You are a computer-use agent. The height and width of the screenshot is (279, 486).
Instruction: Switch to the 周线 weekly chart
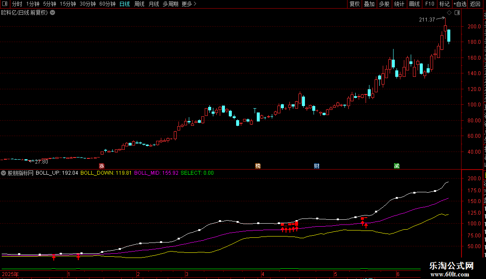pyautogui.click(x=139, y=4)
